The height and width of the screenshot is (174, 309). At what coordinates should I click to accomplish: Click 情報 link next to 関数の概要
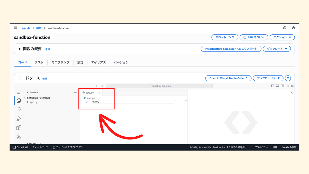pos(48,49)
